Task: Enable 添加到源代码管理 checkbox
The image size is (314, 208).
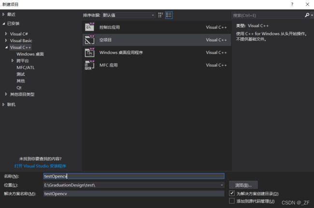Action: pos(232,201)
